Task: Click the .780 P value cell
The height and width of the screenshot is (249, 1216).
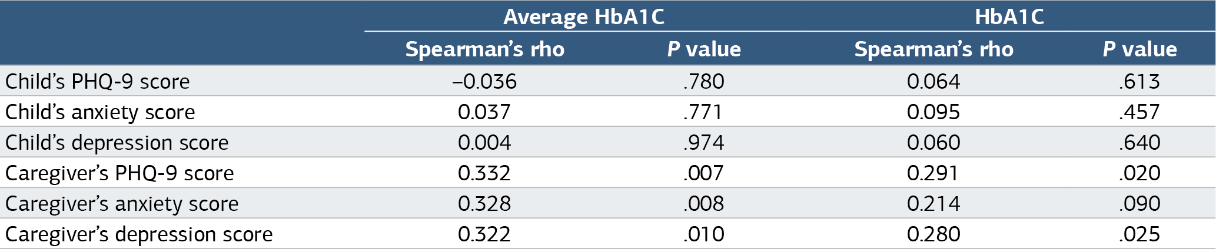Action: click(x=704, y=81)
